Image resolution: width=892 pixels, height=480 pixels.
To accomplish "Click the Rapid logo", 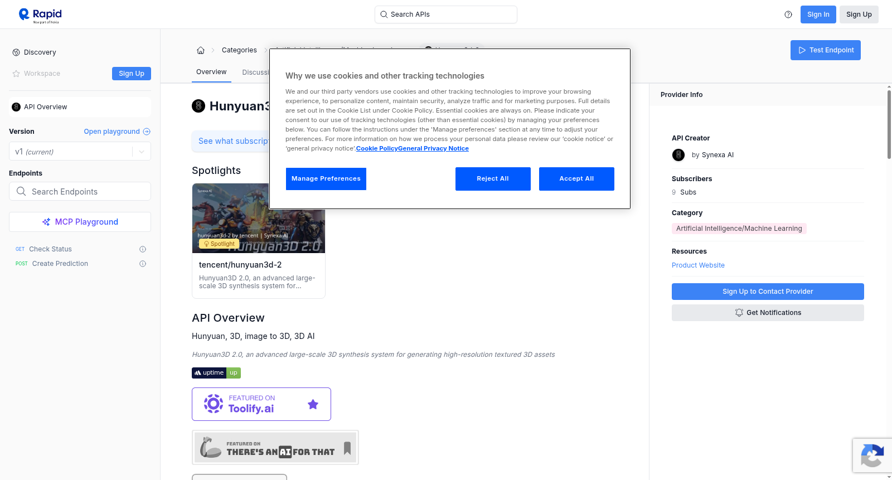I will 40,15.
